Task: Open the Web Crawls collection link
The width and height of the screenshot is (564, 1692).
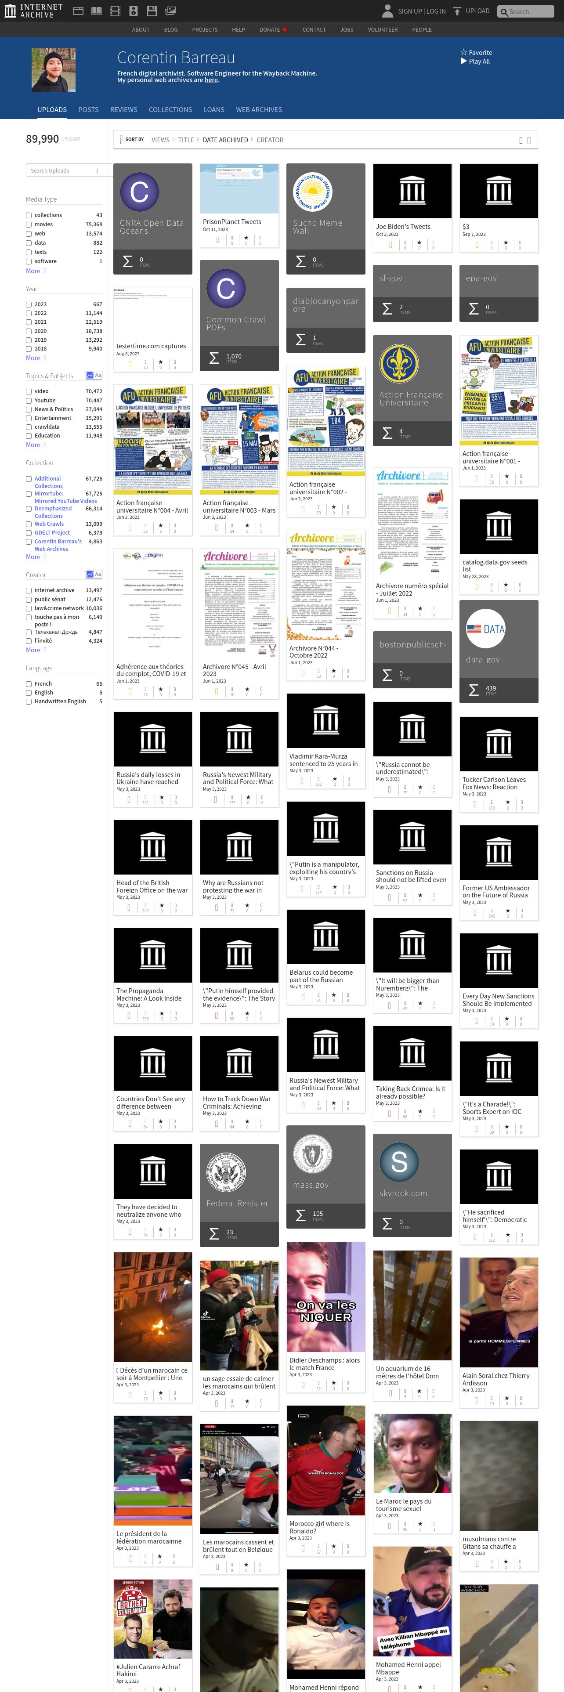Action: pos(49,524)
